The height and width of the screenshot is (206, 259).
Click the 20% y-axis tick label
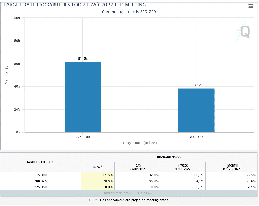pos(17,110)
